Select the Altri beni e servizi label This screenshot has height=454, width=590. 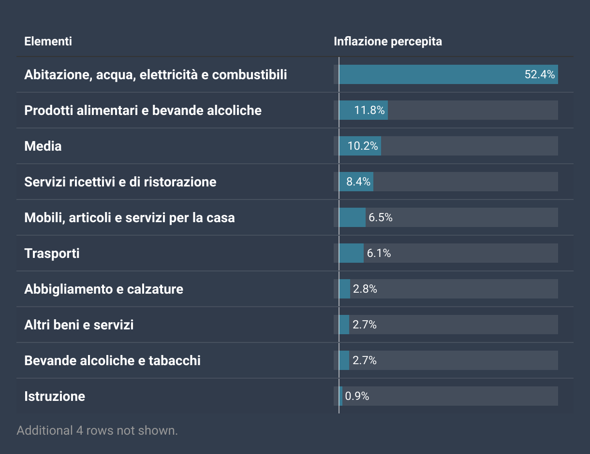pos(79,325)
